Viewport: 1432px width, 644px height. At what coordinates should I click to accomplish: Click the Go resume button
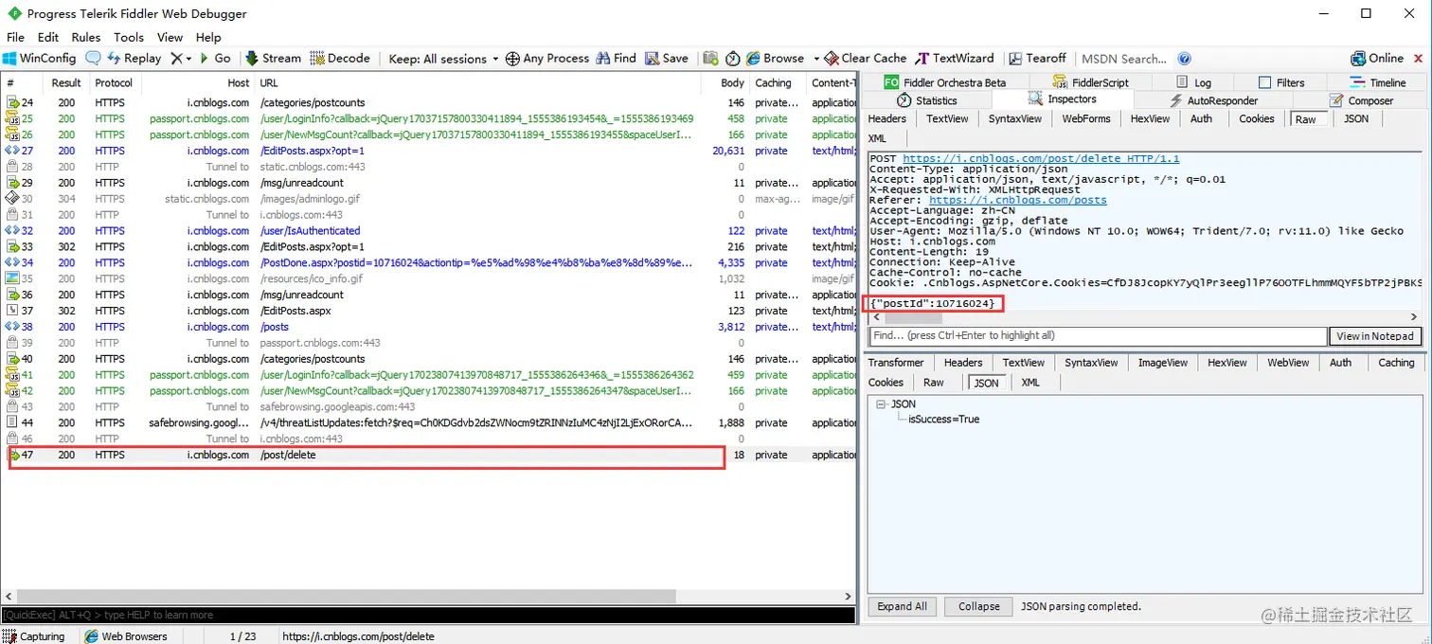(215, 58)
